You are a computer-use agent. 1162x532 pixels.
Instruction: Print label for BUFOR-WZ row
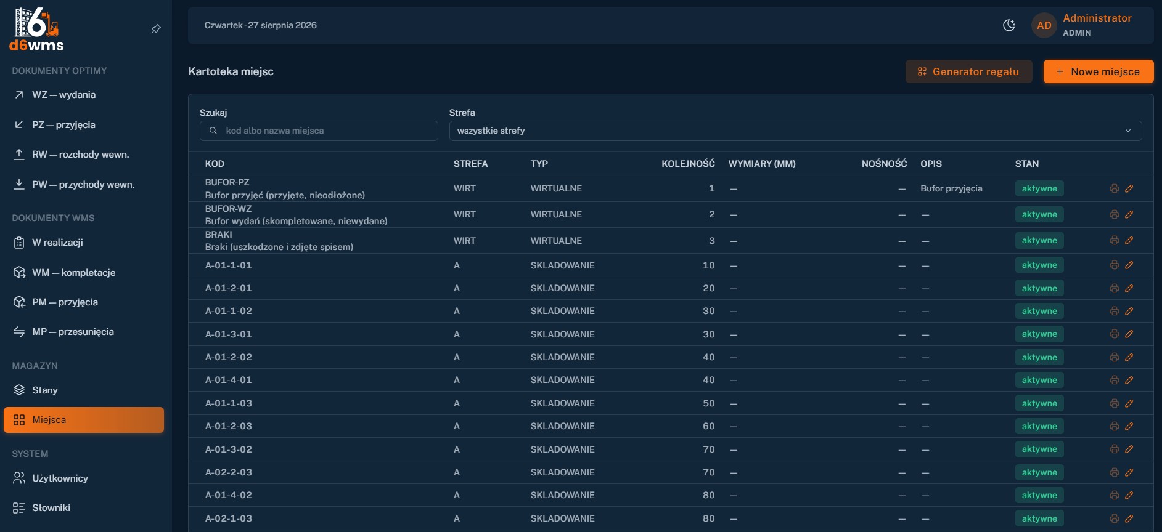click(x=1115, y=214)
